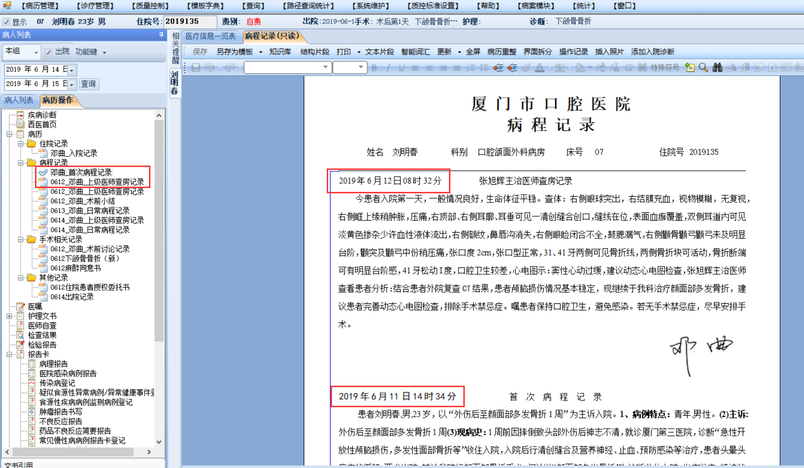Screen dimensions: 804x468
Task: Click the 传染病登记 icon in the tree
Action: (32, 383)
